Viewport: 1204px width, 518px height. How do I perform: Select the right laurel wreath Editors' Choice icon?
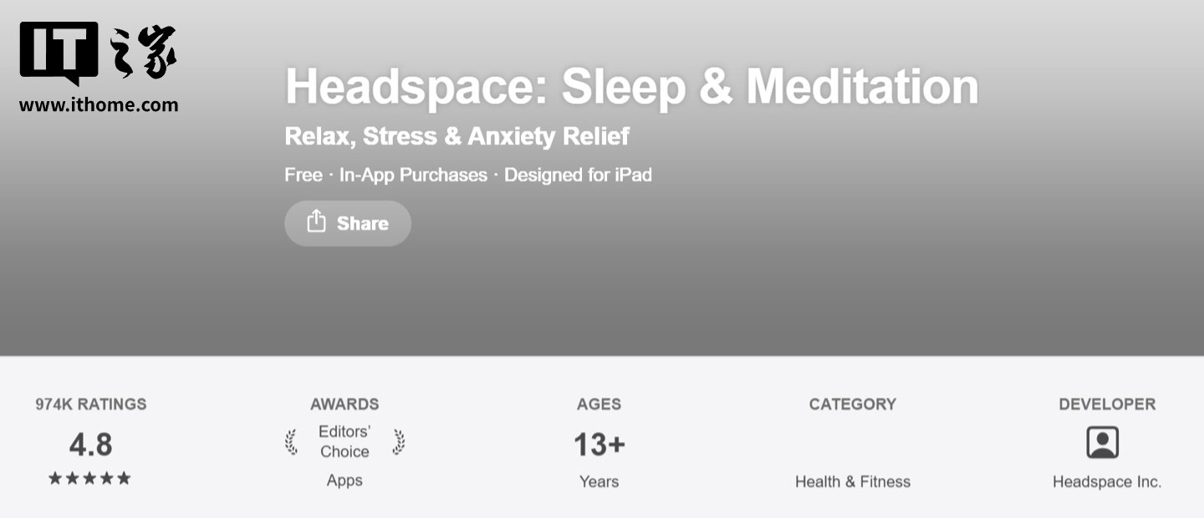pos(399,442)
